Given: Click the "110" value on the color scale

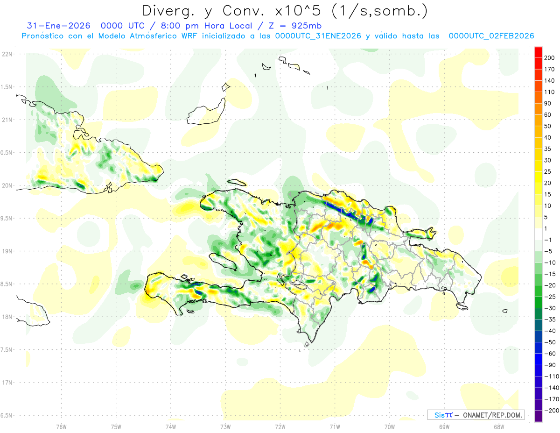Looking at the screenshot, I should pos(550,92).
